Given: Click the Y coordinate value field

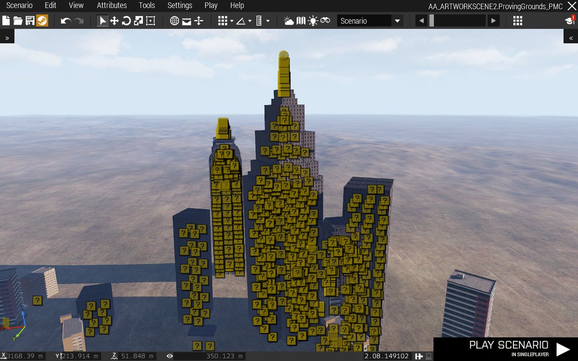Looking at the screenshot, I should [x=82, y=356].
